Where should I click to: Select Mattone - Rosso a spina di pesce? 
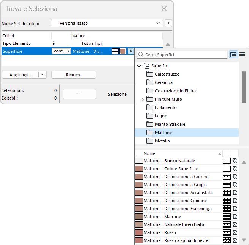[176, 240]
